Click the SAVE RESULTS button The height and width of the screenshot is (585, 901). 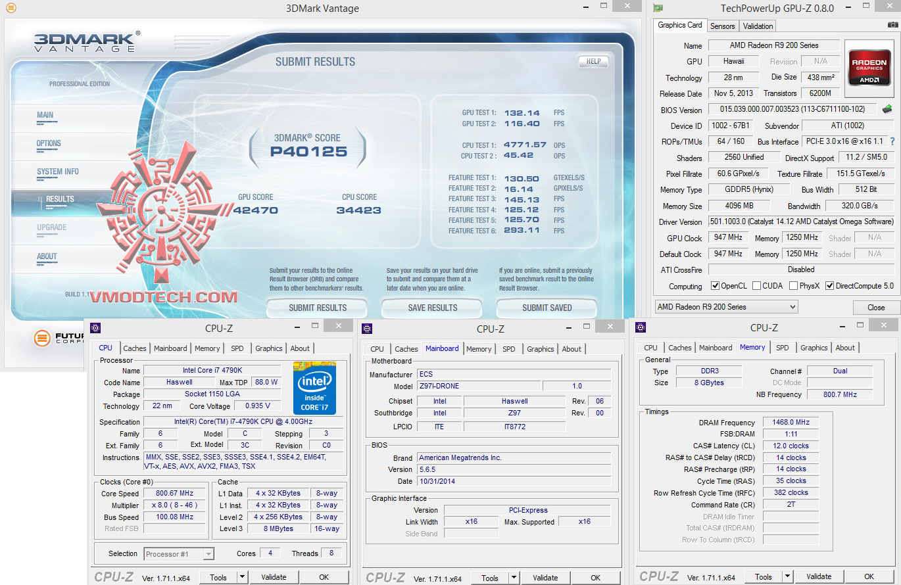click(432, 308)
